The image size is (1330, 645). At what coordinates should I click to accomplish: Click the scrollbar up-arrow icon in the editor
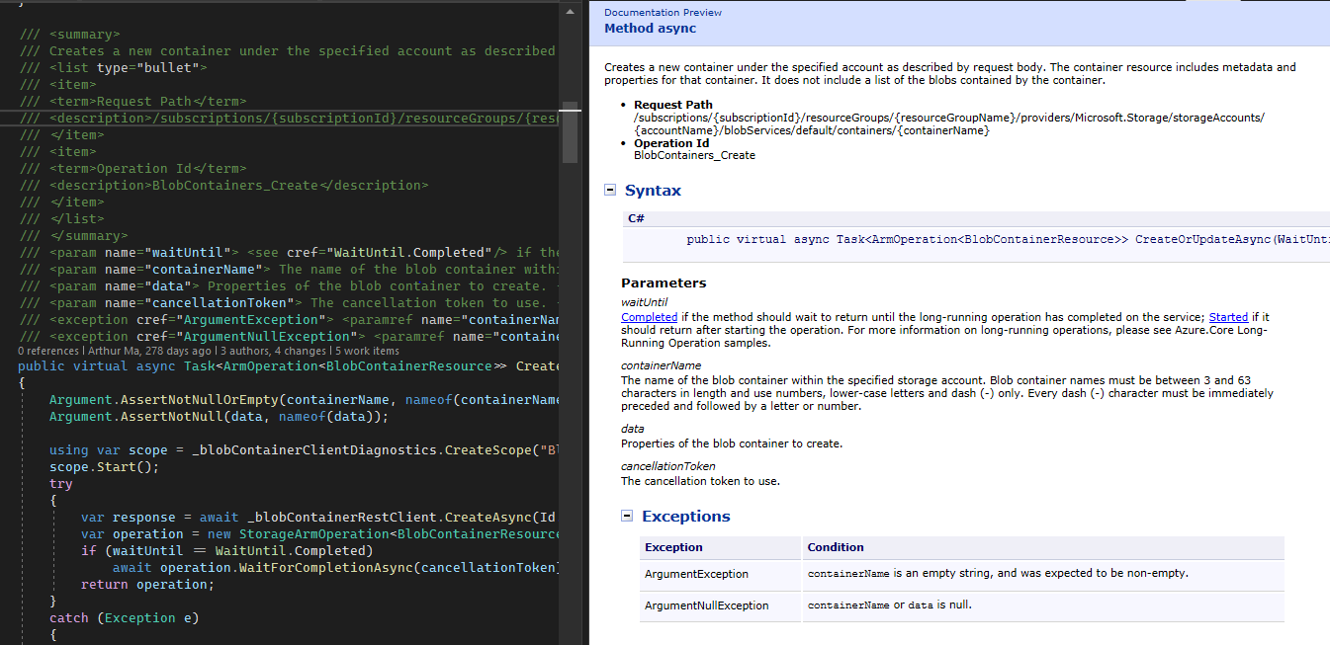coord(569,12)
